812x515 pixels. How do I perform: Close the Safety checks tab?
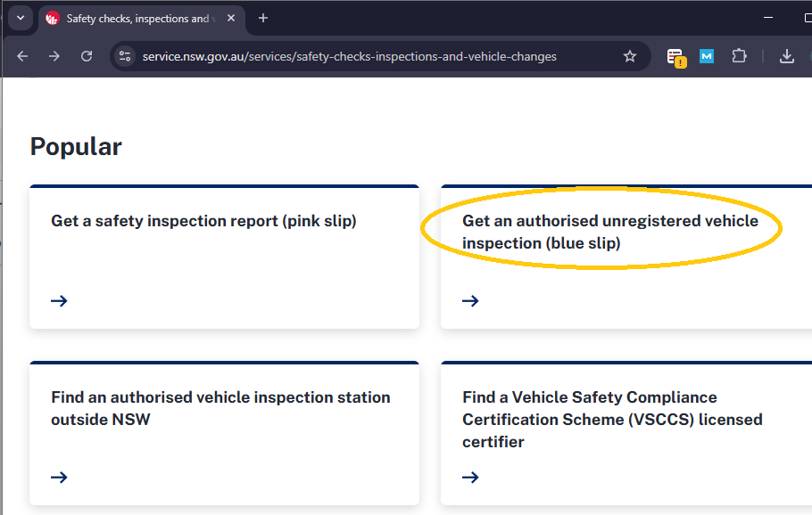[x=231, y=18]
